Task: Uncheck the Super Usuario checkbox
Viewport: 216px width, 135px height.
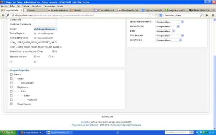Action: pyautogui.click(x=11, y=104)
